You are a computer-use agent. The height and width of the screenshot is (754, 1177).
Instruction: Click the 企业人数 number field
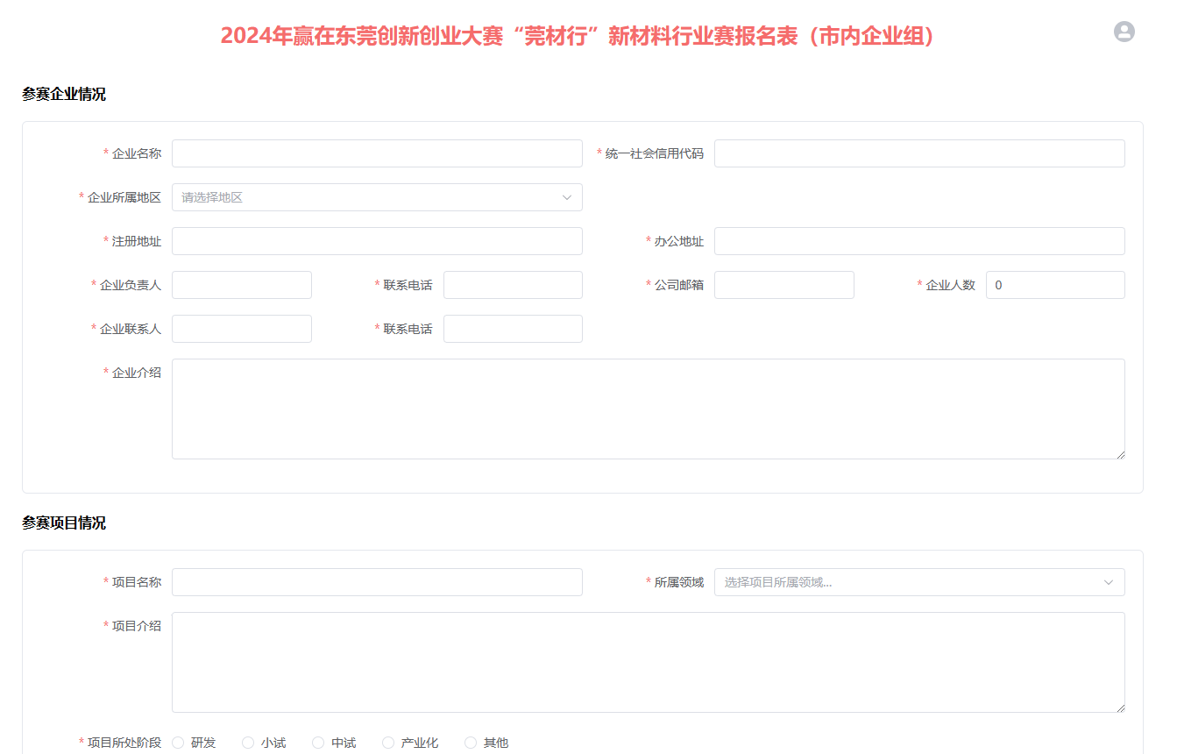(x=1054, y=285)
